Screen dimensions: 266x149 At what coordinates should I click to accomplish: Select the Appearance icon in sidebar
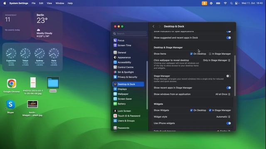tap(115, 58)
